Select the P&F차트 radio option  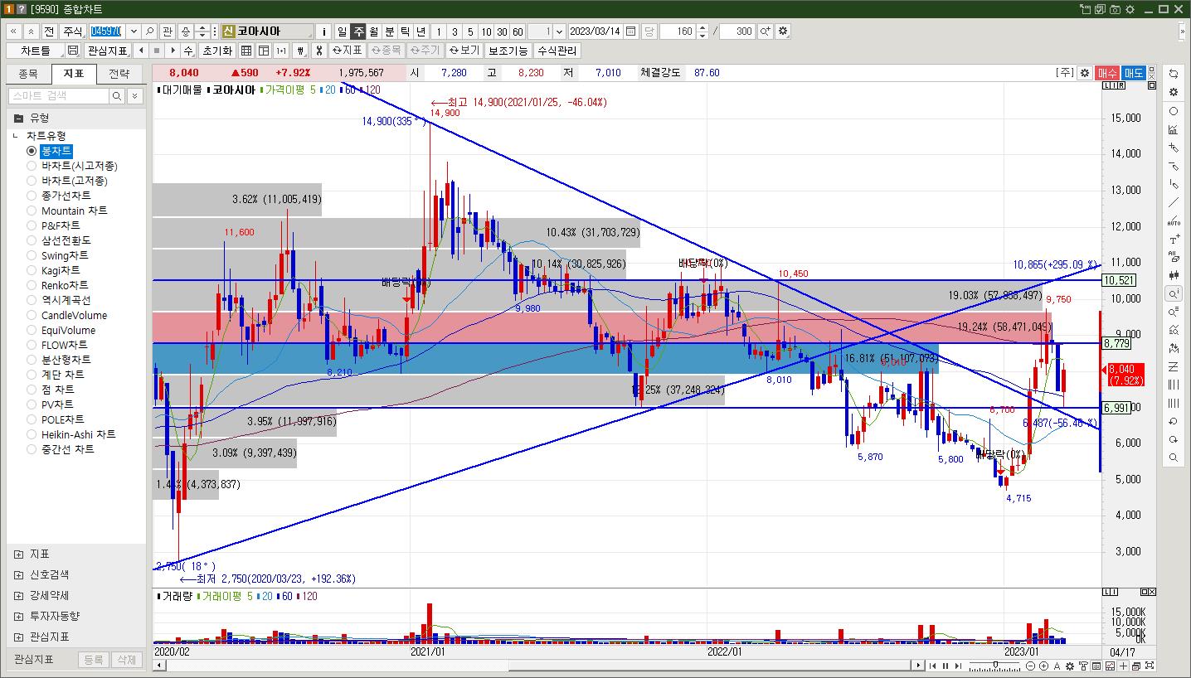click(x=32, y=225)
